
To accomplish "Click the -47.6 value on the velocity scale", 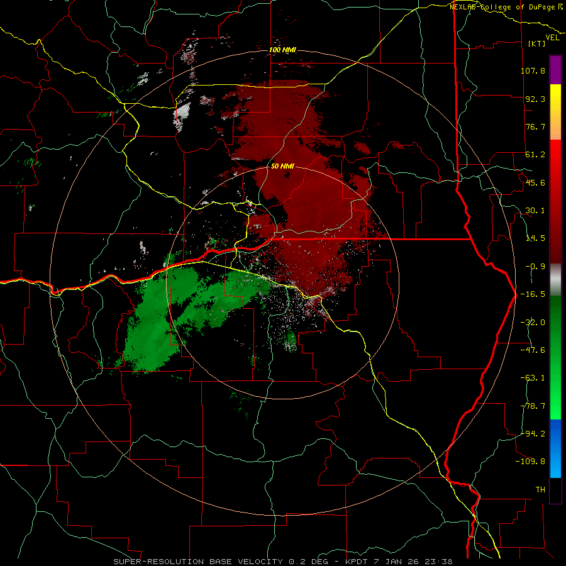I will point(533,350).
